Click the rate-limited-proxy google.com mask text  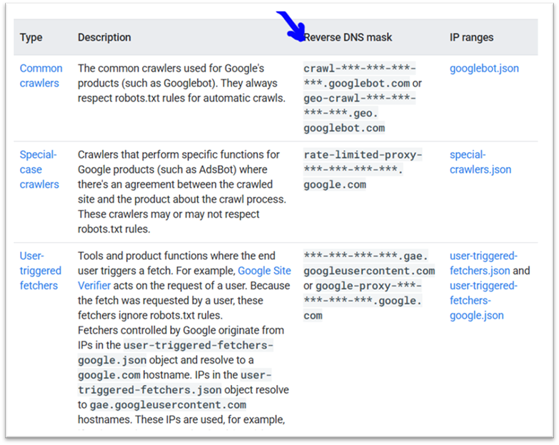point(363,169)
